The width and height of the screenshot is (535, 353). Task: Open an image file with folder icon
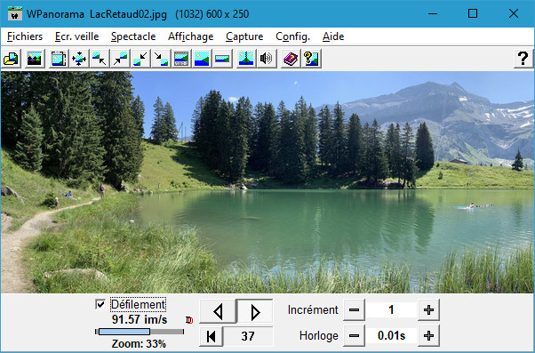tap(12, 59)
